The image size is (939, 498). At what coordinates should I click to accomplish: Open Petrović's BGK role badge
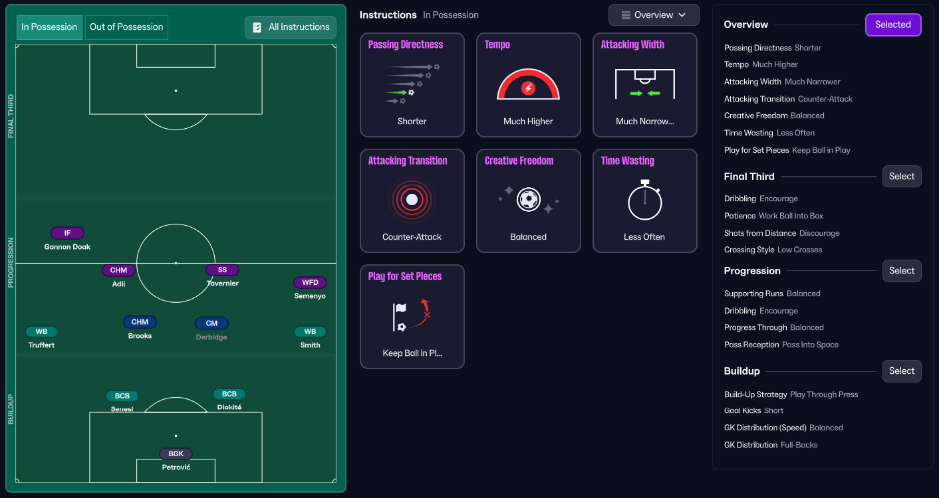click(x=176, y=454)
